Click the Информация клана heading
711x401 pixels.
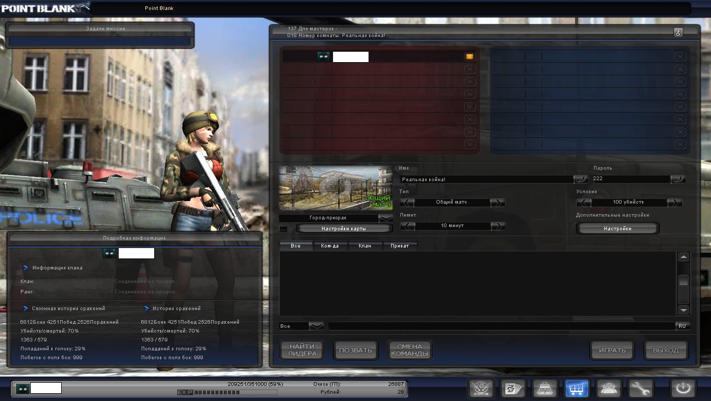pyautogui.click(x=58, y=268)
